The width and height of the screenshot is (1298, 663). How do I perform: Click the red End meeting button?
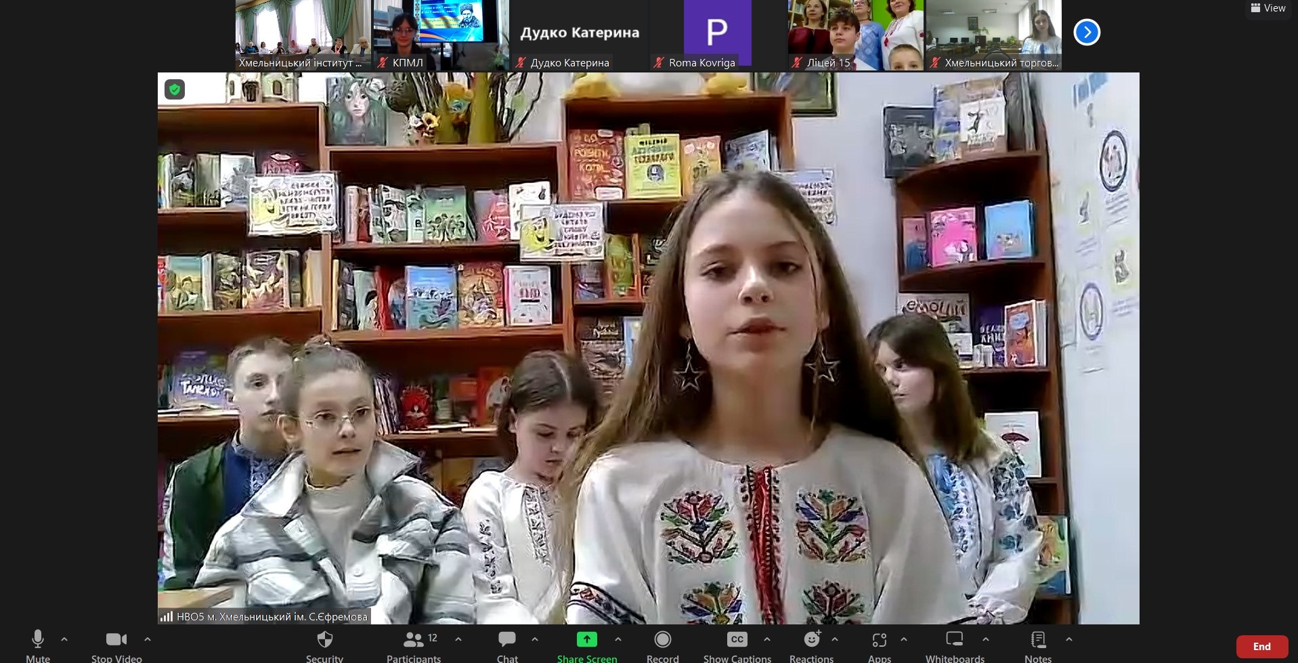[x=1261, y=646]
